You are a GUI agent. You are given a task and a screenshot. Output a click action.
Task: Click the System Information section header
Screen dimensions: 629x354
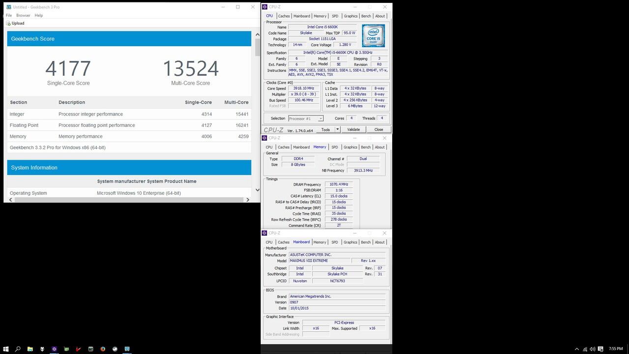129,168
